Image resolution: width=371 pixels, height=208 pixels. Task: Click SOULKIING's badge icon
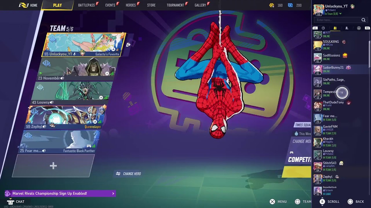pos(344,42)
